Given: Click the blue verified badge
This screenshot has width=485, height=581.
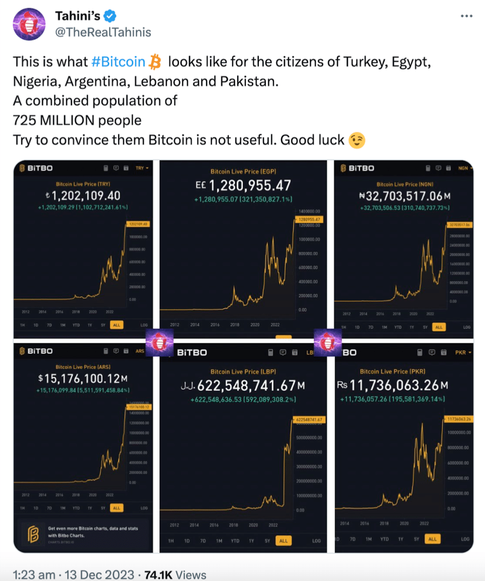Looking at the screenshot, I should pos(110,16).
